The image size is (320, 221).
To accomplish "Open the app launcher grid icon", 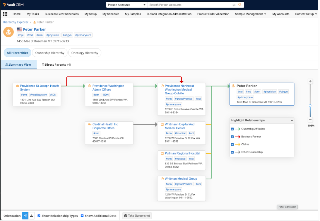I will [x=5, y=14].
